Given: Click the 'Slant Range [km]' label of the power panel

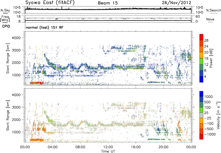Looking at the screenshot, I should pyautogui.click(x=8, y=58).
